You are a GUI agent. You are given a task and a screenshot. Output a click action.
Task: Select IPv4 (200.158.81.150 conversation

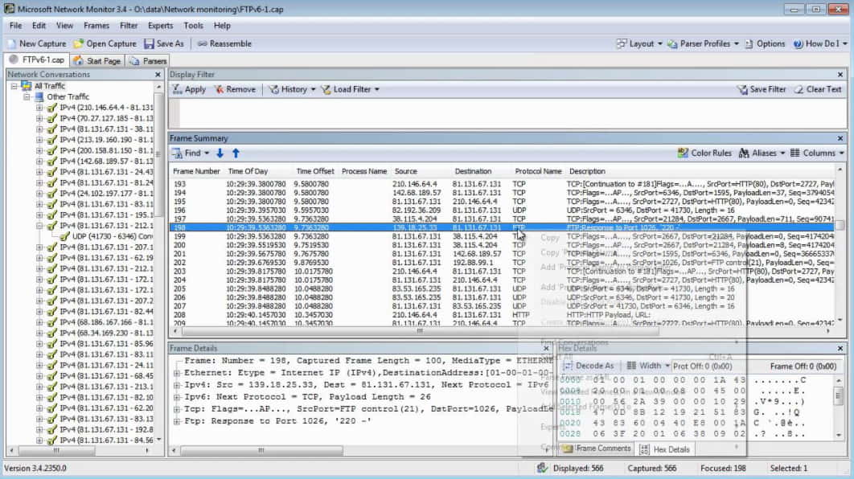pyautogui.click(x=106, y=151)
